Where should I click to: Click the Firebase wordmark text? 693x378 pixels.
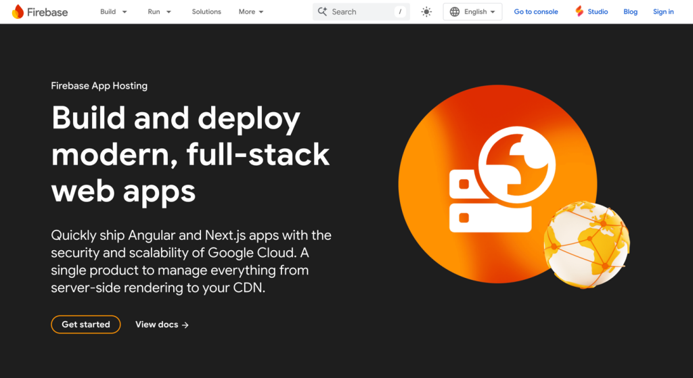point(47,12)
